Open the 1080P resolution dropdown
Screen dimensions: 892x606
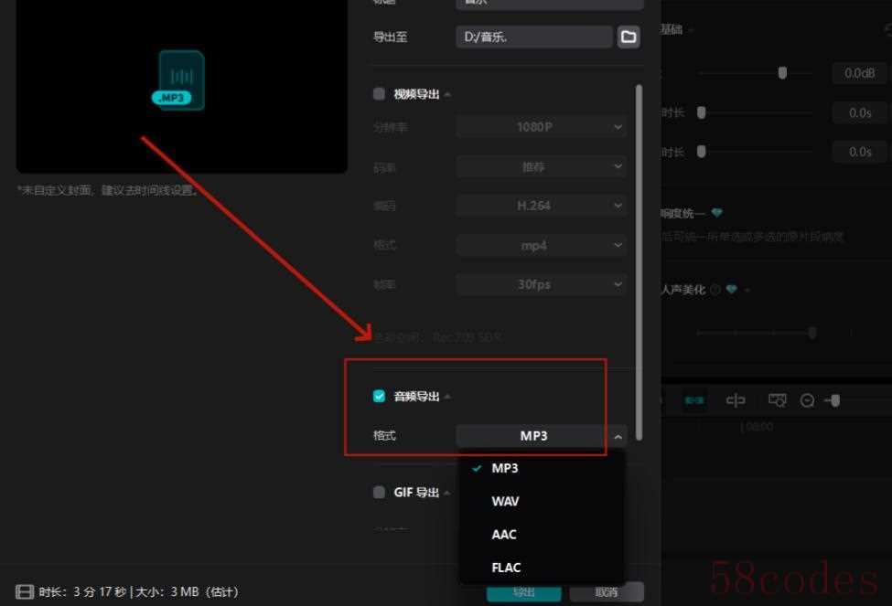pyautogui.click(x=542, y=127)
